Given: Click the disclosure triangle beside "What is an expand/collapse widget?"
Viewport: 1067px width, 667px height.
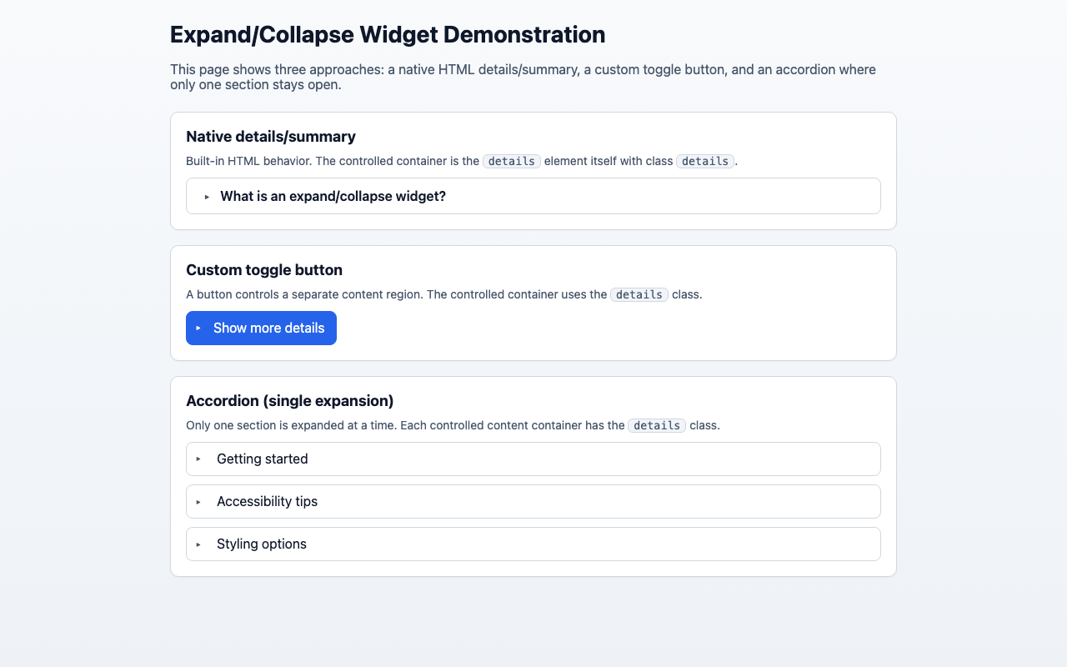Looking at the screenshot, I should [206, 197].
